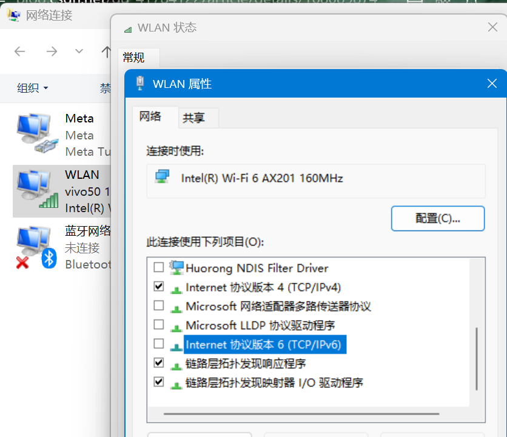Check the Microsoft LLDP 协议驱动程序 box
Viewport: 507px width, 437px height.
(x=159, y=324)
